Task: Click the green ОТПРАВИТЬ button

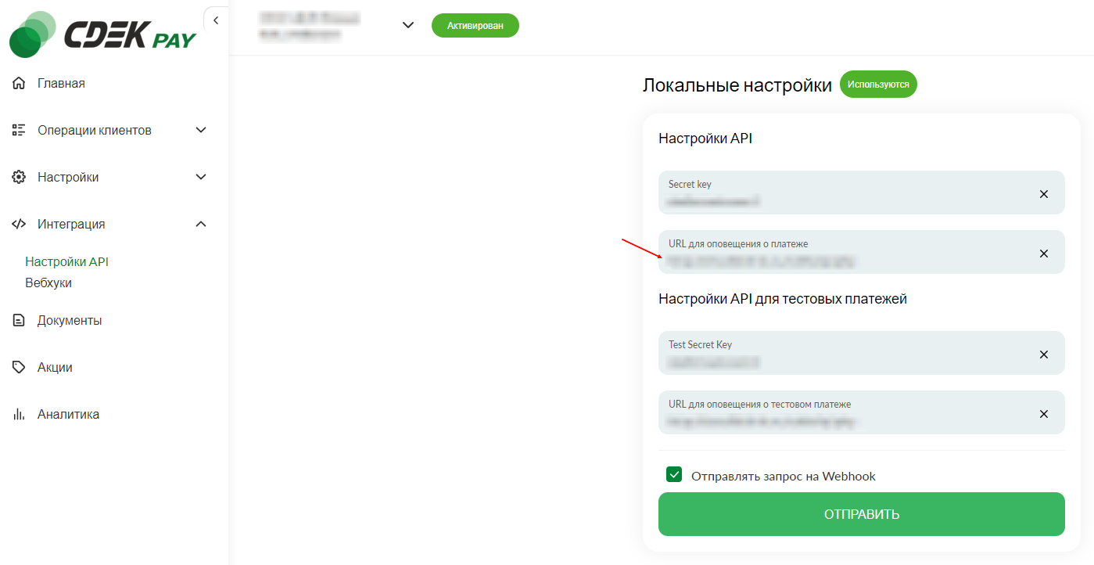Action: pyautogui.click(x=862, y=514)
